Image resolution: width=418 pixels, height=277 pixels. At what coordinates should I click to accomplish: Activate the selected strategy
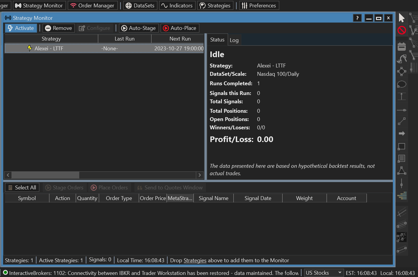coord(21,28)
